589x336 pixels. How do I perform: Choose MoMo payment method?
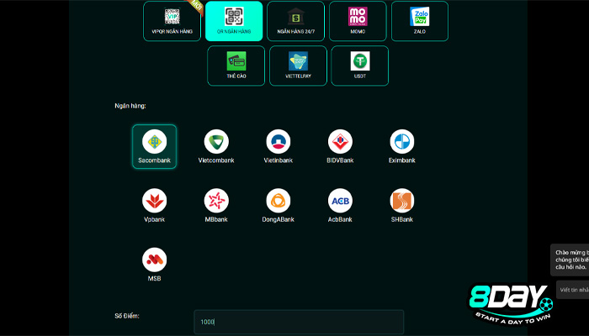point(358,21)
